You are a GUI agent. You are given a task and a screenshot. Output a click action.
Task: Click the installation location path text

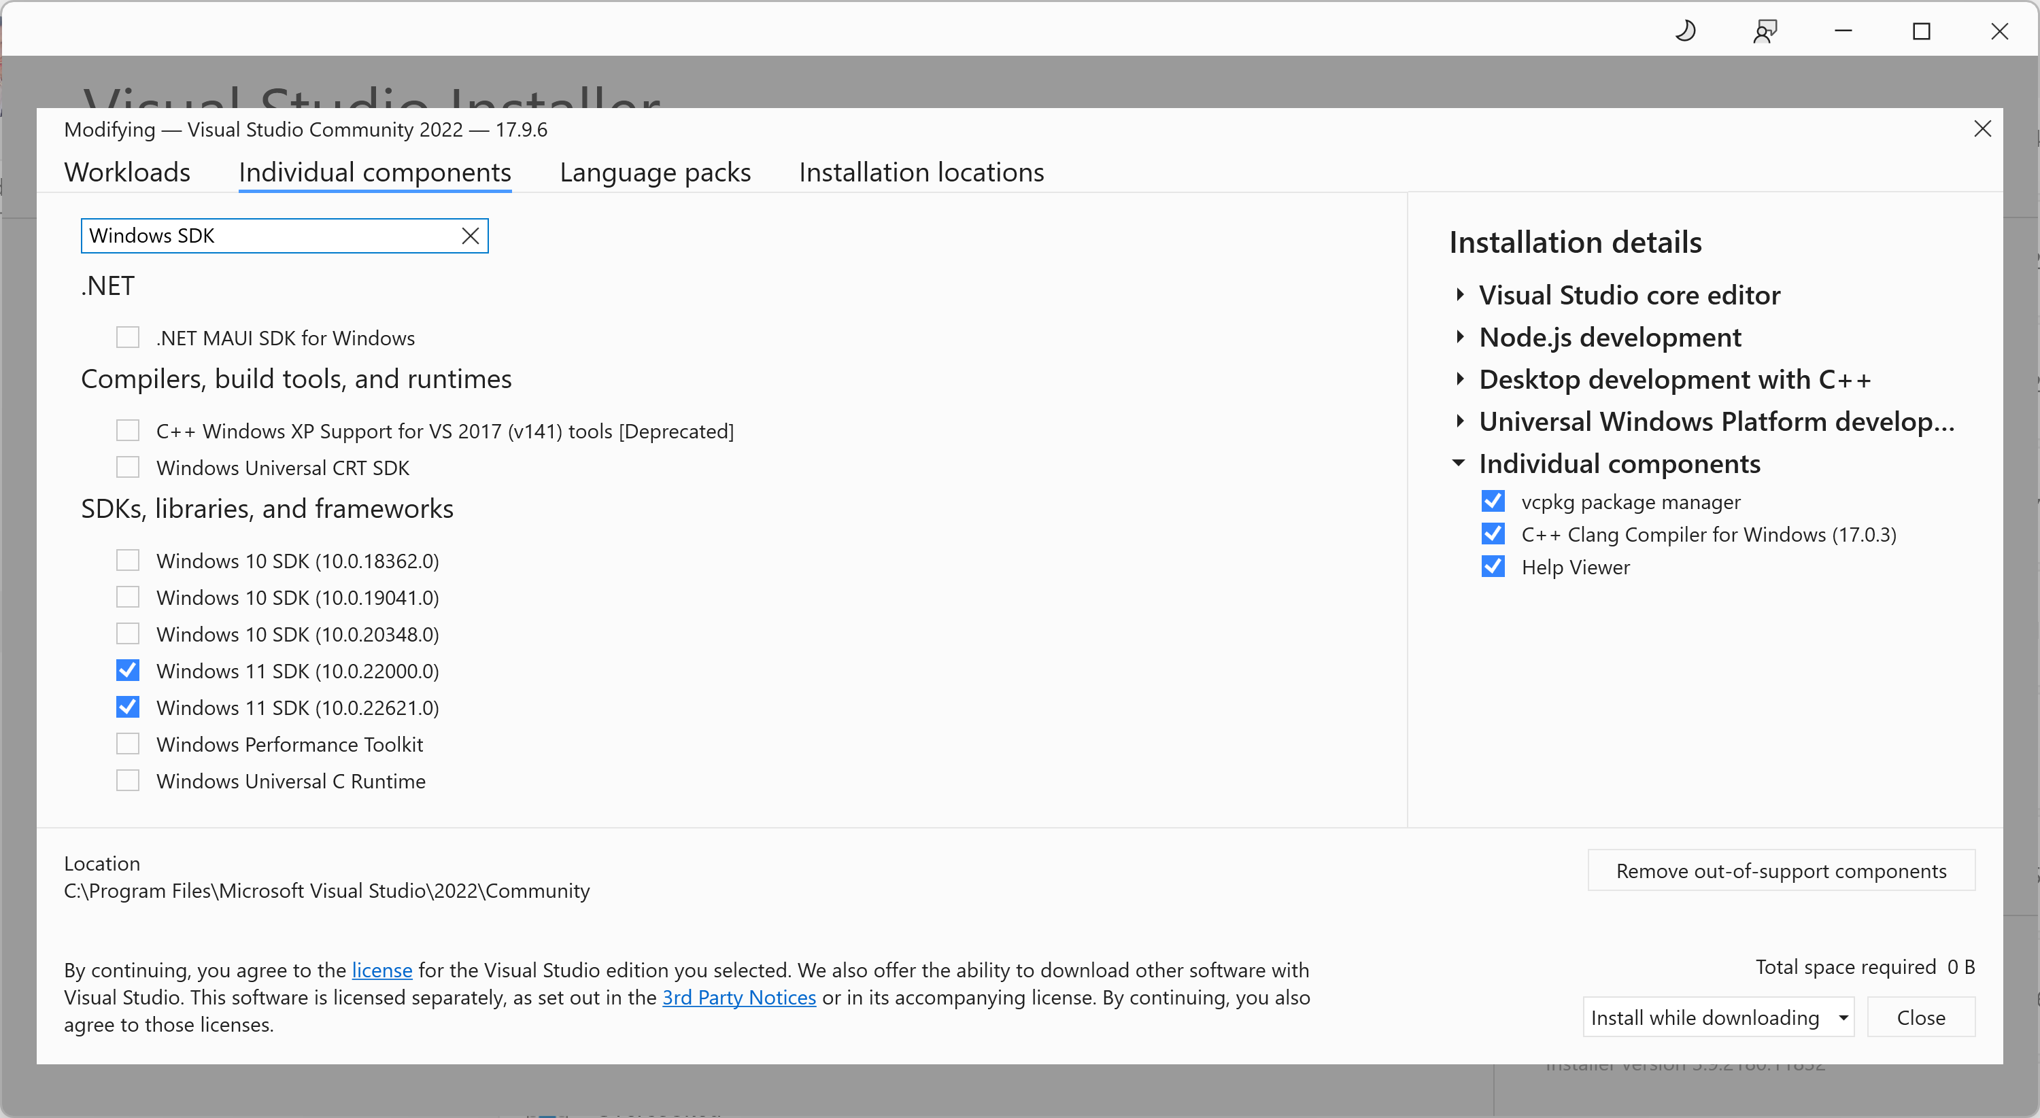point(327,891)
